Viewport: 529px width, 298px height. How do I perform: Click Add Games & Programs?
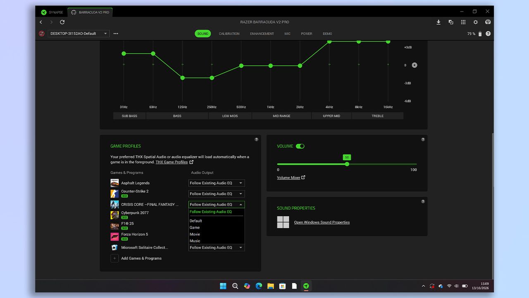tap(141, 258)
